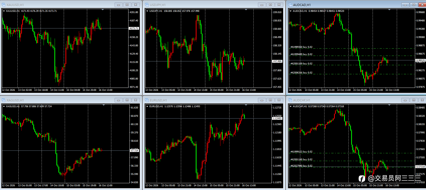Select AUDCAD order #62001169 buy 0.02 label

point(301,64)
